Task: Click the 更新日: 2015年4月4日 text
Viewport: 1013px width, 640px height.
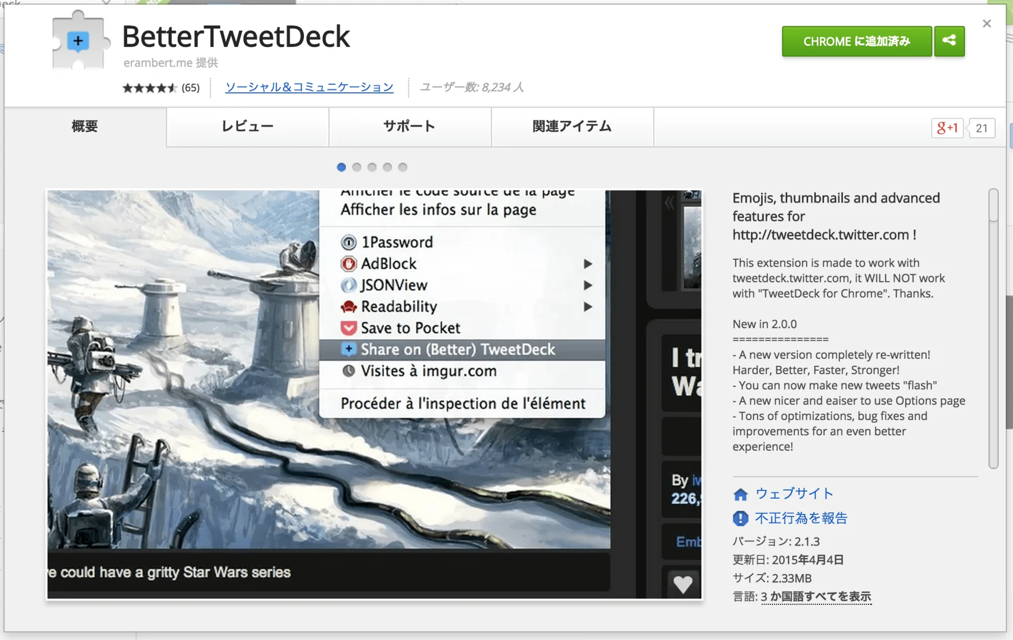Action: pyautogui.click(x=788, y=560)
